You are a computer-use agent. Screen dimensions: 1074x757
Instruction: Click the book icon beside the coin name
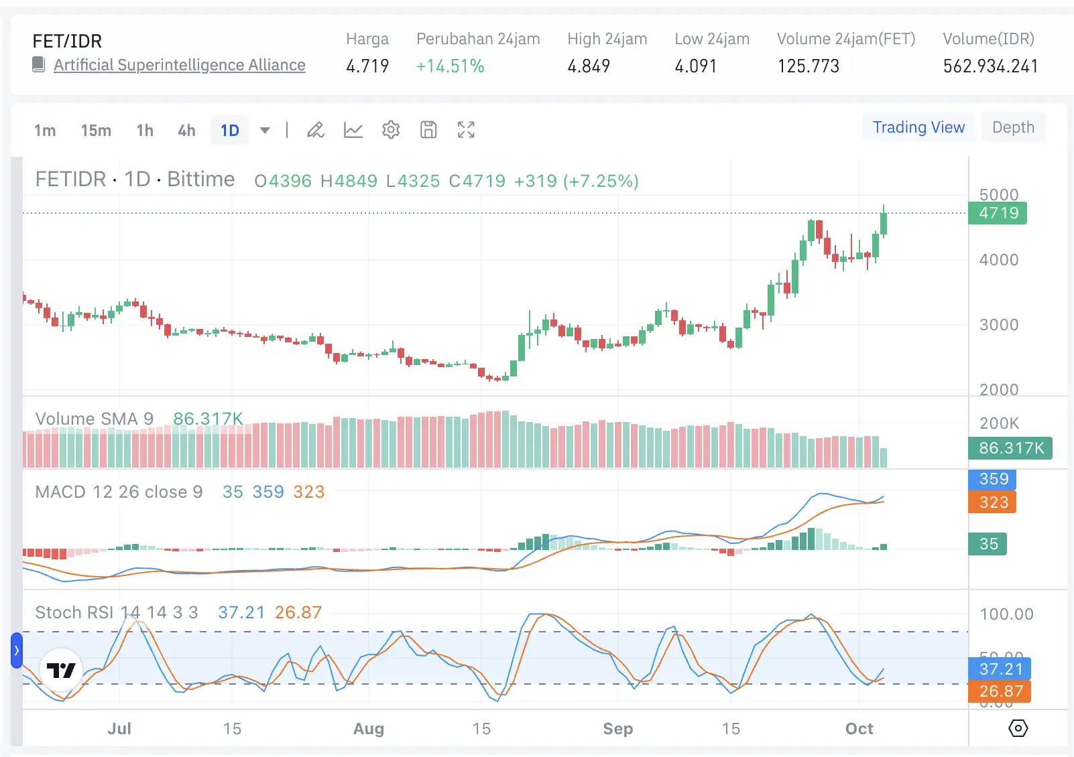39,65
